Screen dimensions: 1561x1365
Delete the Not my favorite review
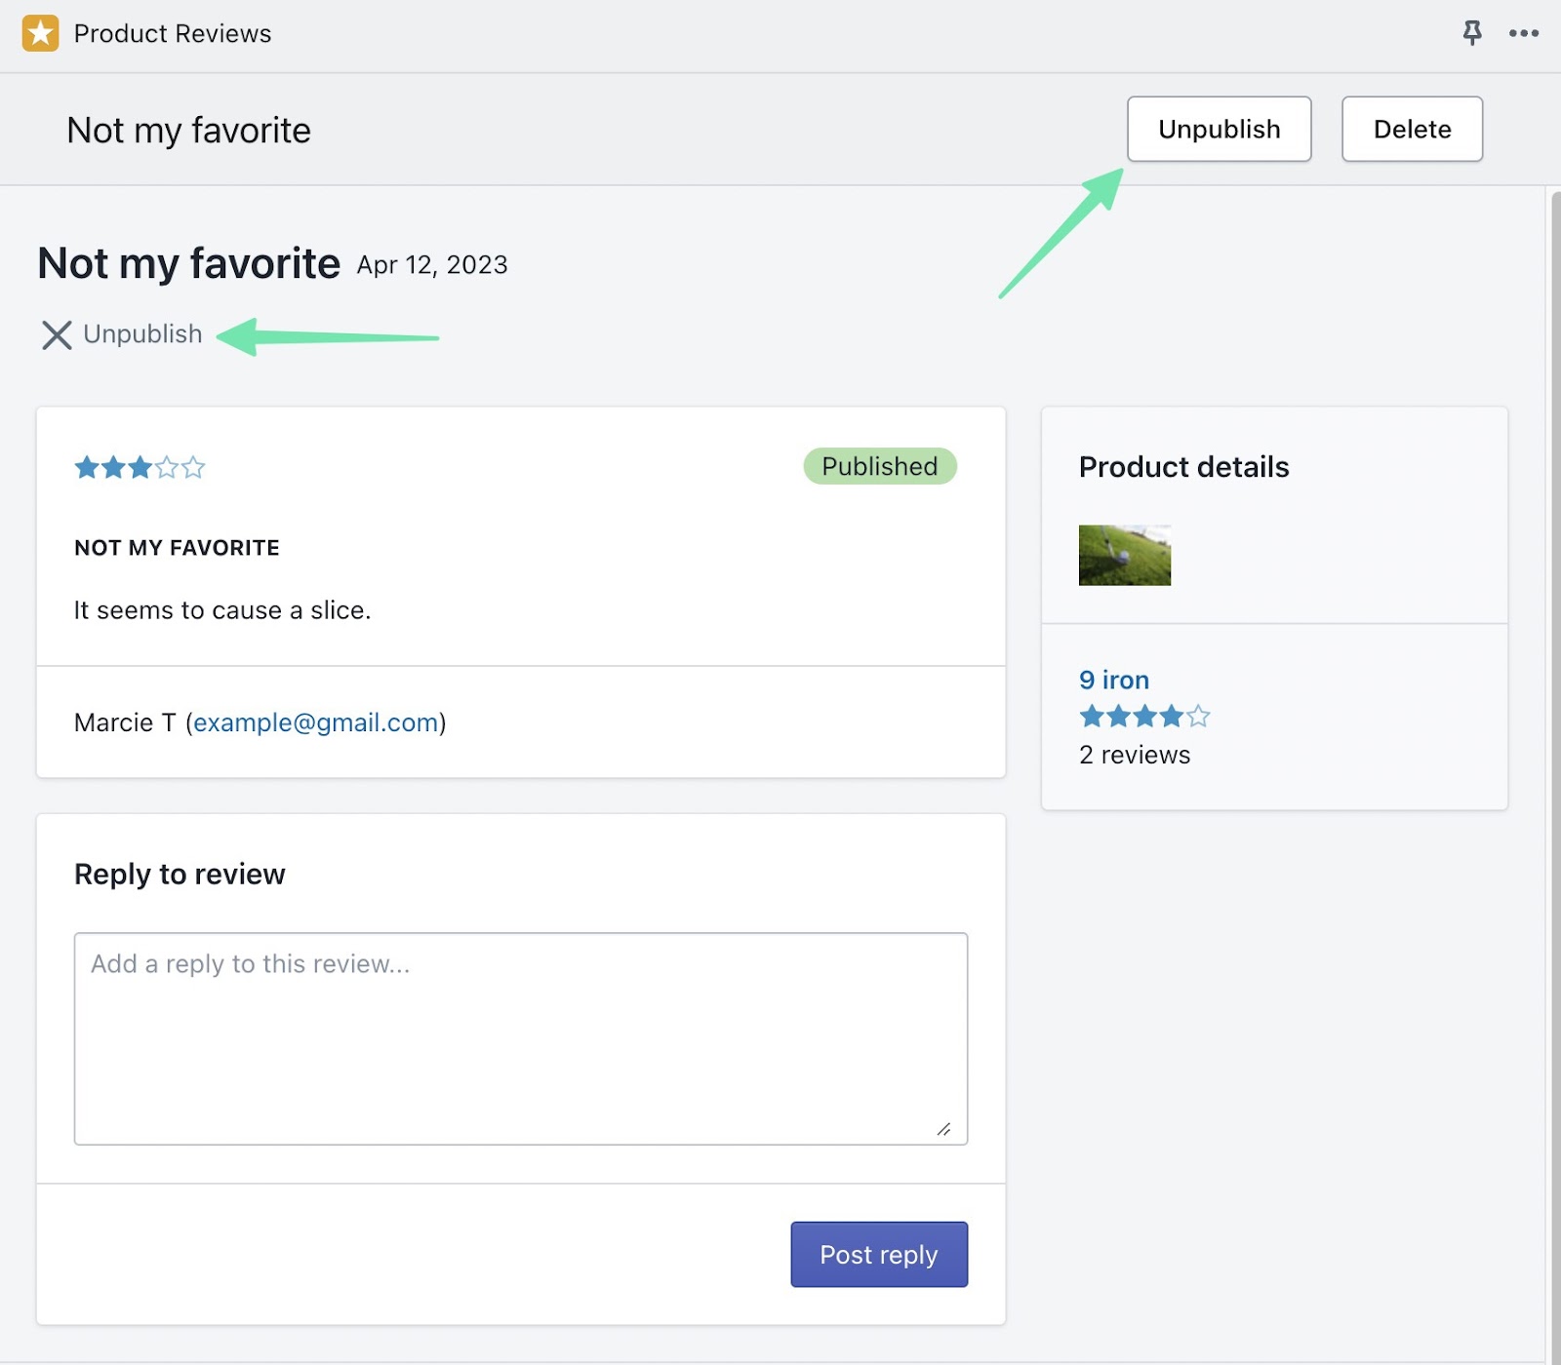tap(1411, 129)
